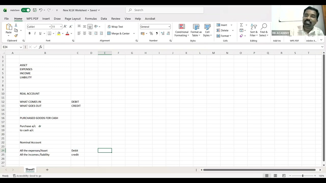Click the Copy icon in Clipboard

(x=16, y=30)
